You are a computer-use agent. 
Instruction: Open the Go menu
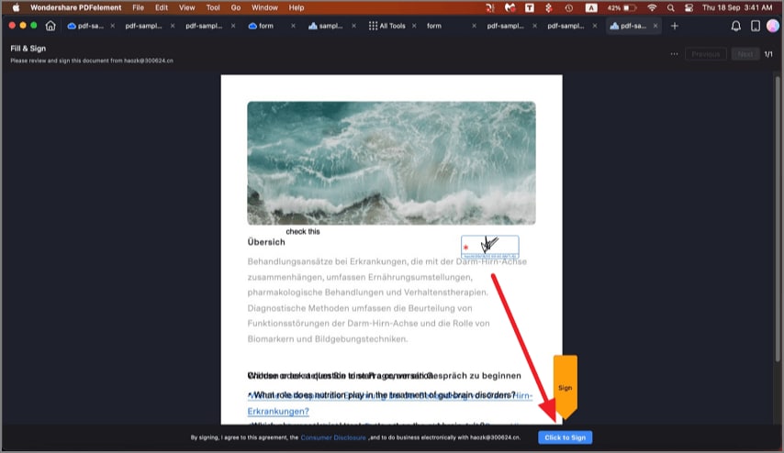coord(236,7)
